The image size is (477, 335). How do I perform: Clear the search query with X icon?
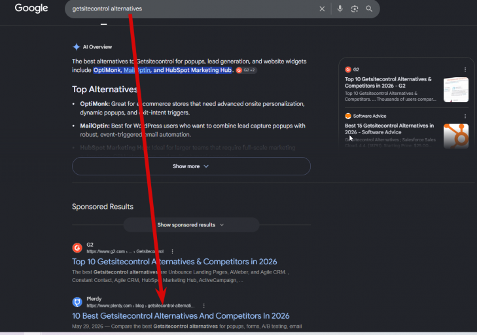[x=322, y=9]
